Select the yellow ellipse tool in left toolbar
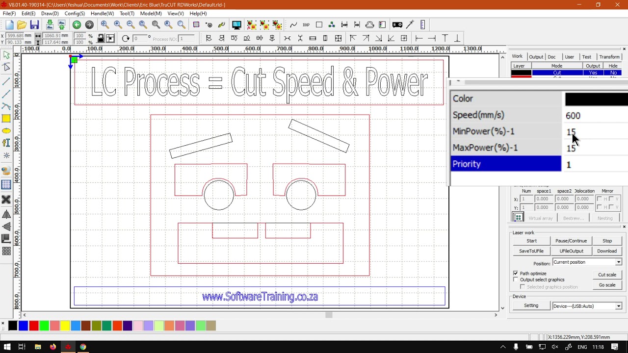This screenshot has width=628, height=353. [x=6, y=131]
